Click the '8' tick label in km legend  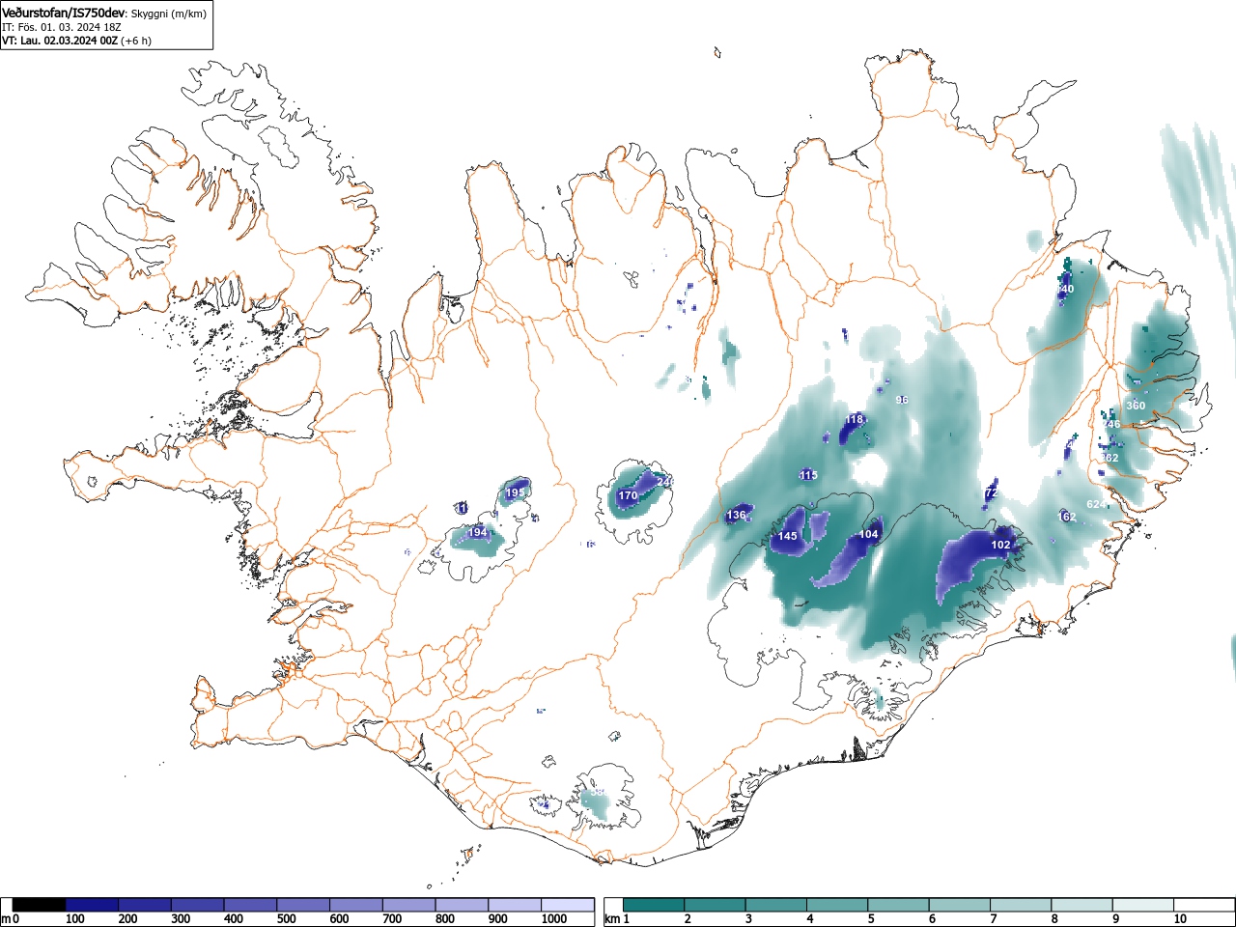tap(1054, 919)
